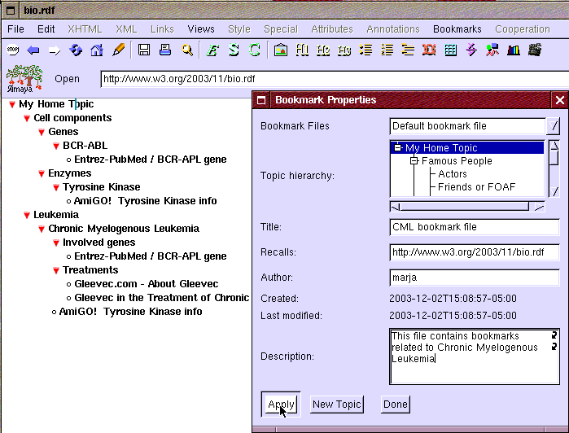This screenshot has width=569, height=433.
Task: Open bookmarks with the books icon
Action: 514,50
